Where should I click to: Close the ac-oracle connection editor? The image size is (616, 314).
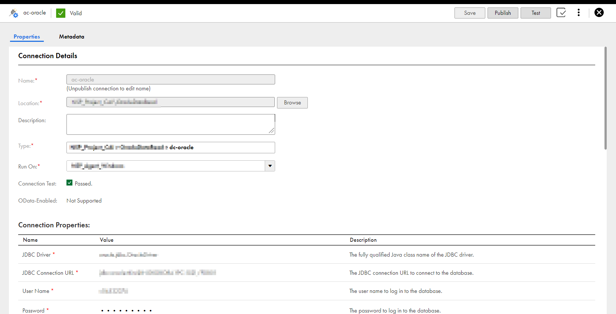(x=599, y=13)
